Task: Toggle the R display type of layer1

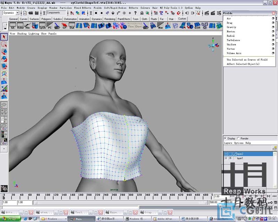Action: pos(230,158)
